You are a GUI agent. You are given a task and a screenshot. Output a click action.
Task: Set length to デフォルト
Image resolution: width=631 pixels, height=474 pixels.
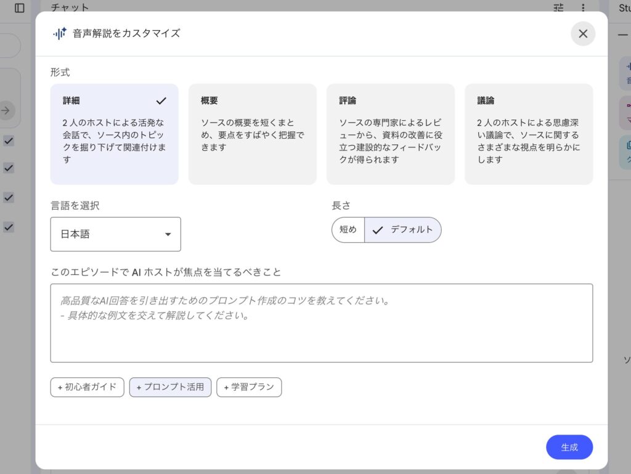click(403, 230)
